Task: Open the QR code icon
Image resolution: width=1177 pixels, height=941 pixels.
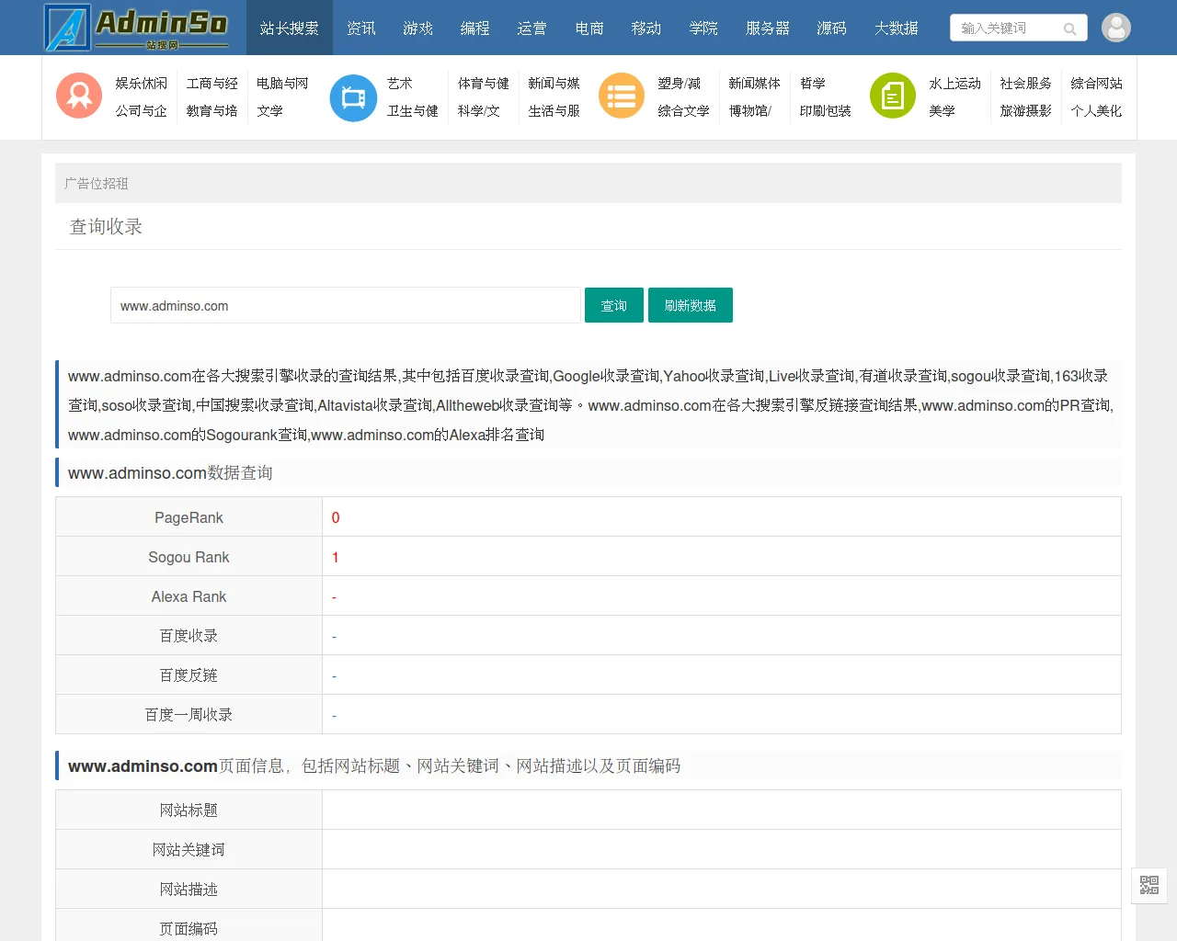Action: pyautogui.click(x=1148, y=885)
